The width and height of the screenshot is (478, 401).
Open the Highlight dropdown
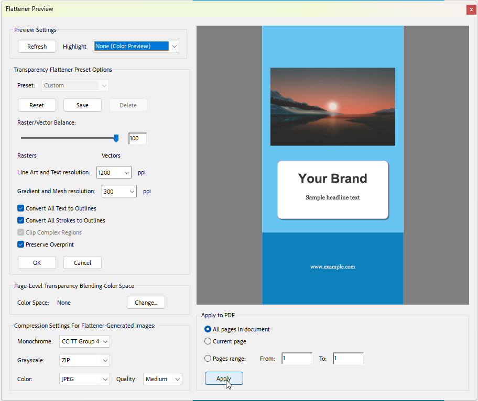(x=136, y=46)
